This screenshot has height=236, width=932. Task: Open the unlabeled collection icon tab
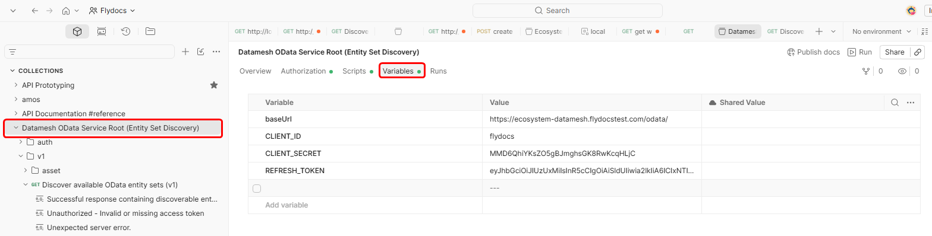click(398, 31)
